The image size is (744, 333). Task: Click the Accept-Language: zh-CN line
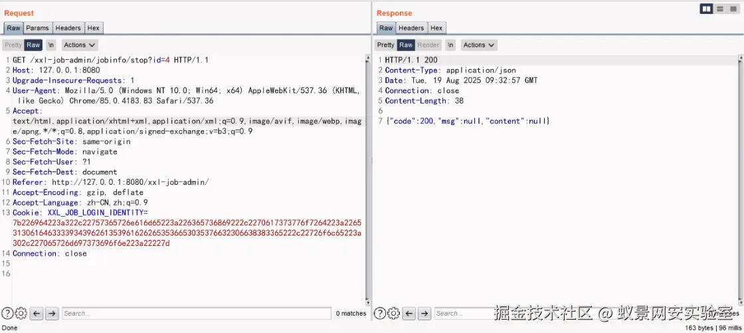point(80,202)
